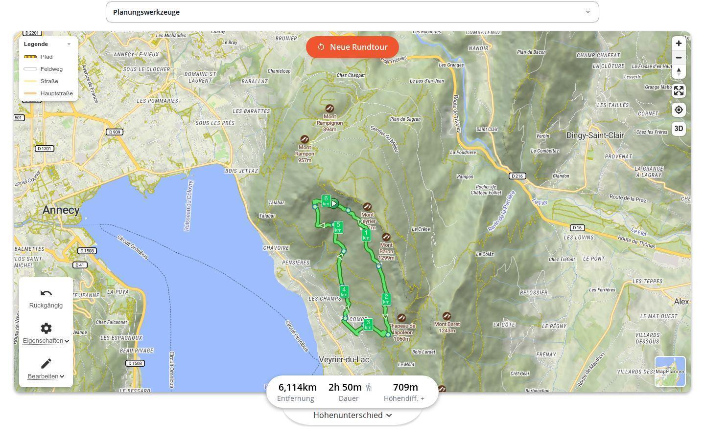Click the 6,114km Entfernung value
The width and height of the screenshot is (705, 440).
coord(297,387)
